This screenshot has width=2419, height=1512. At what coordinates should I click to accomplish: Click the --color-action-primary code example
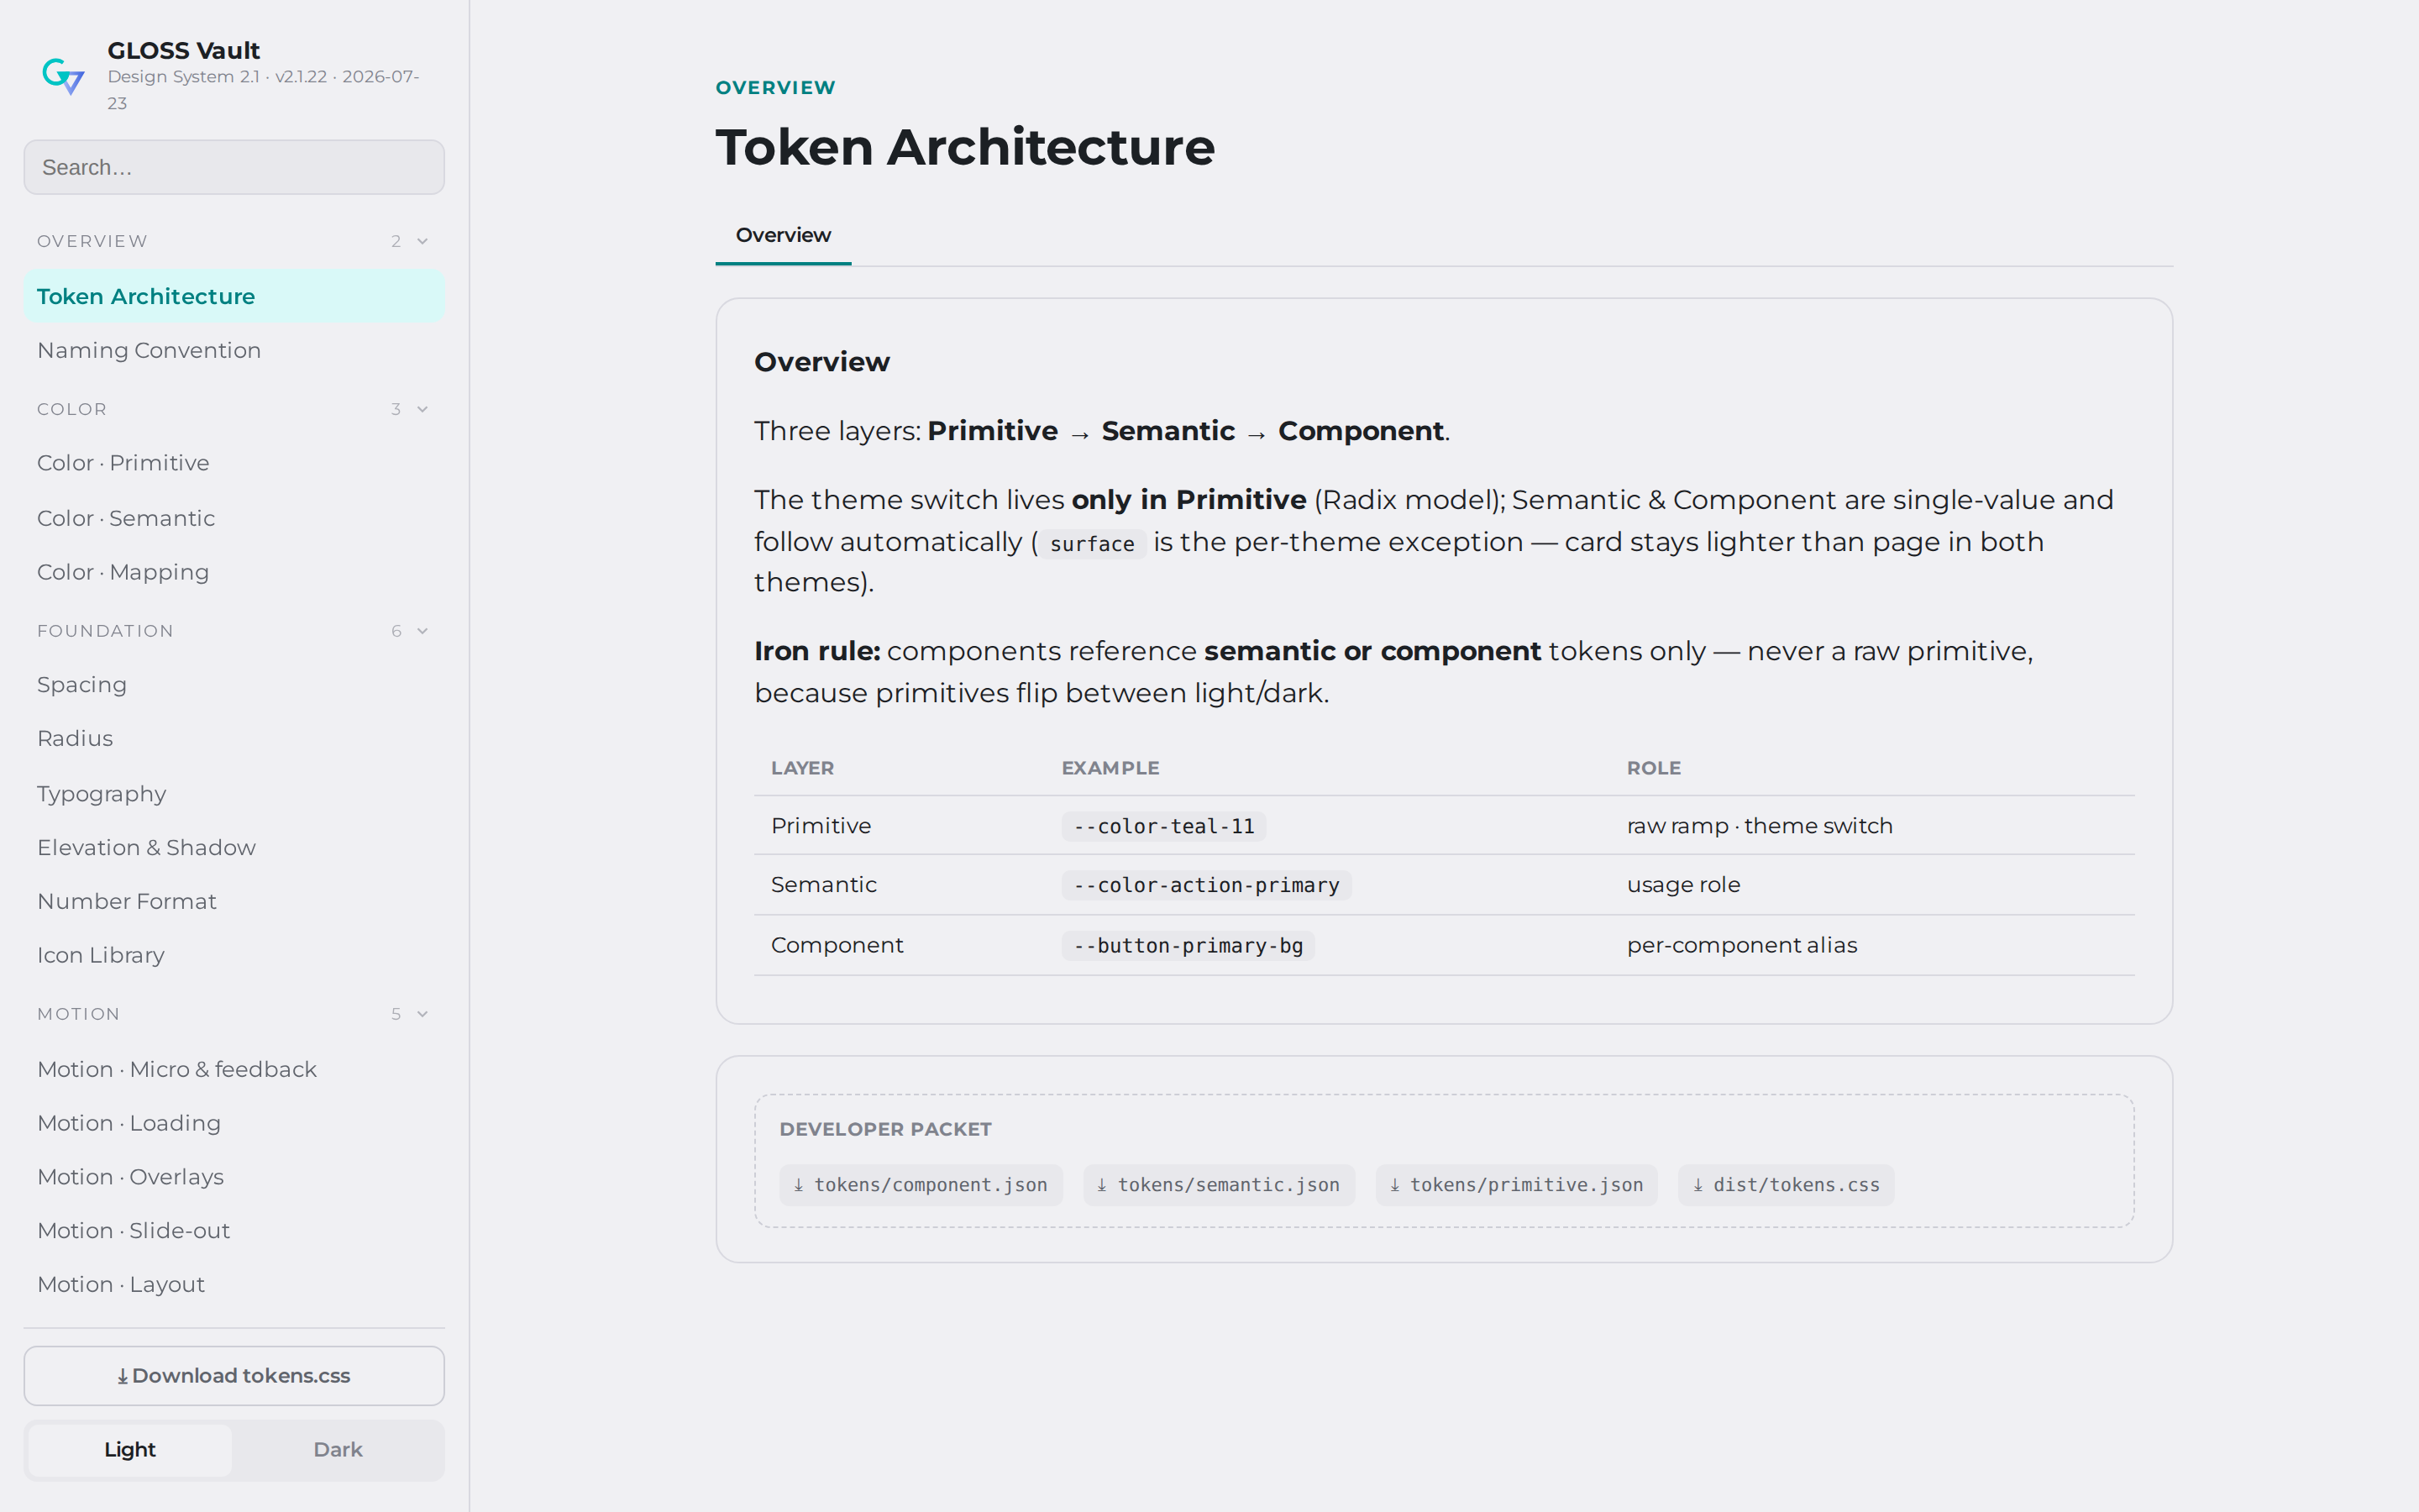pos(1206,886)
